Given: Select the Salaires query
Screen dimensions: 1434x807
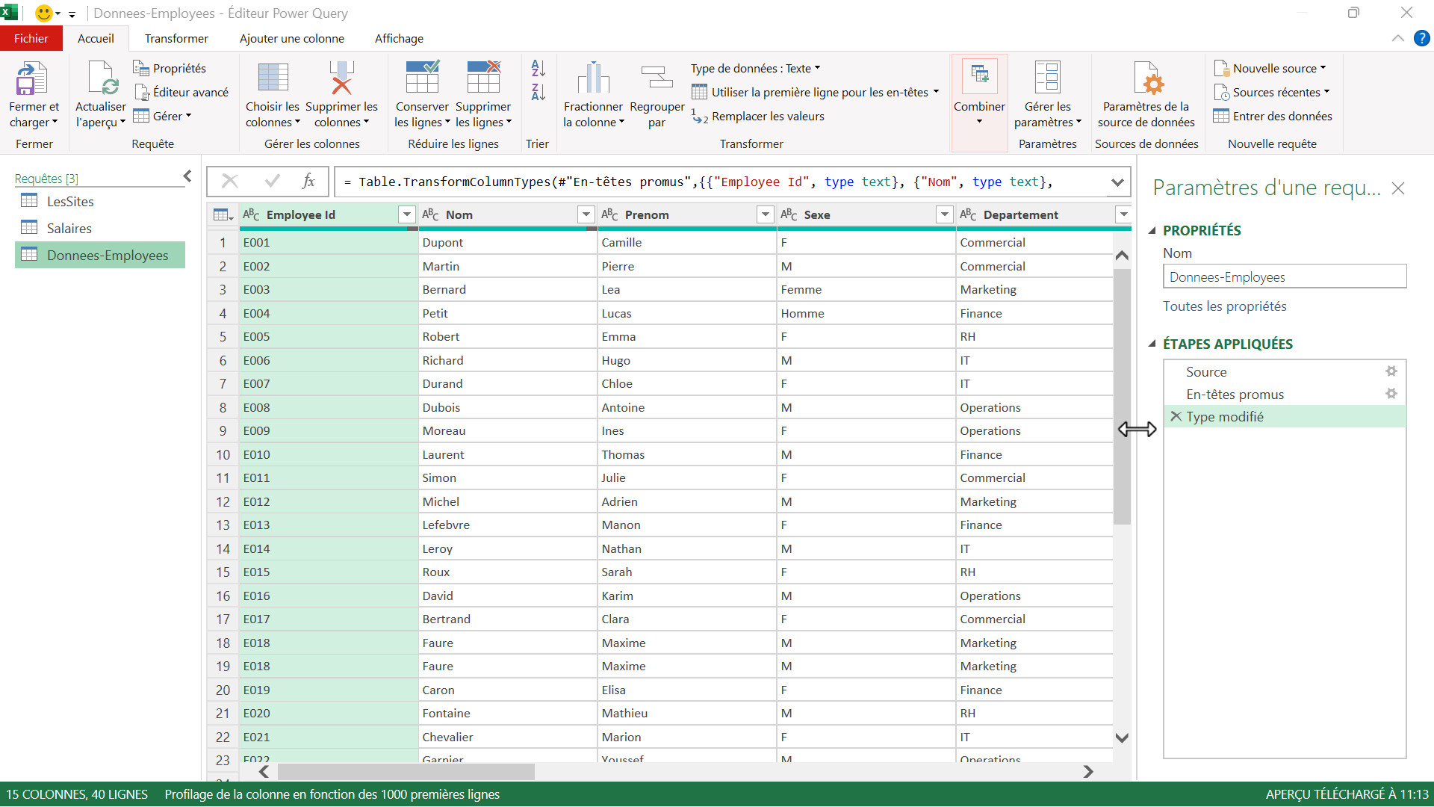Looking at the screenshot, I should tap(69, 229).
